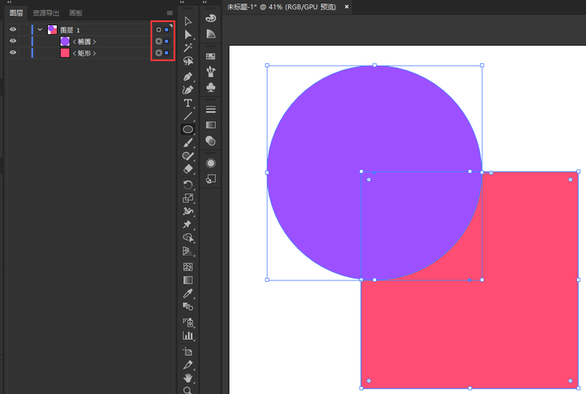Activate the Artboard tool
The image size is (586, 394).
[x=188, y=352]
